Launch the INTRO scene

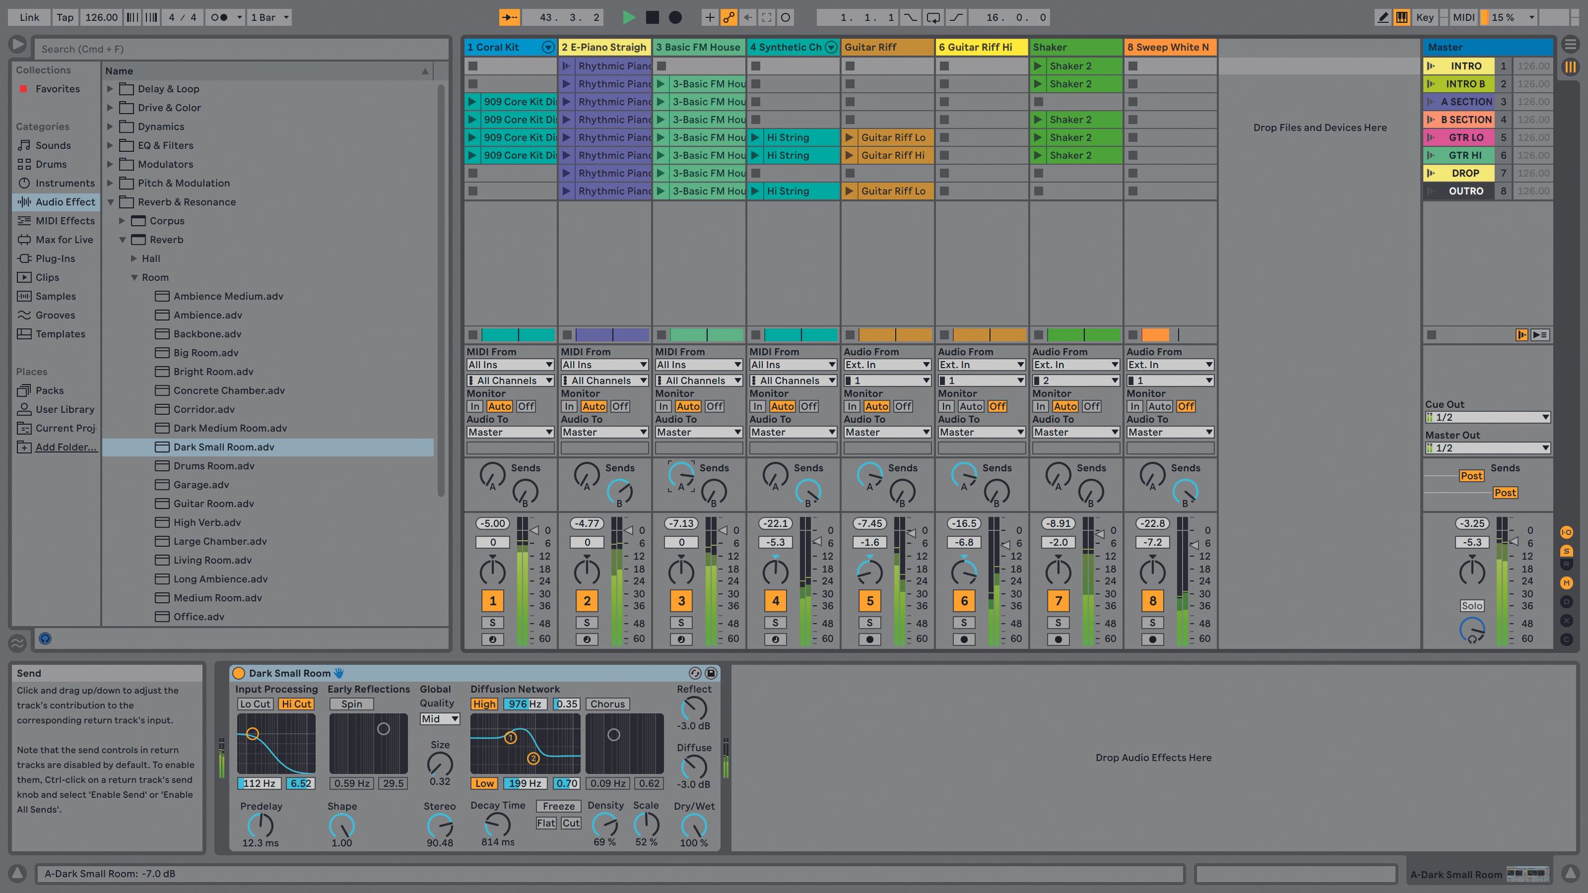tap(1430, 66)
